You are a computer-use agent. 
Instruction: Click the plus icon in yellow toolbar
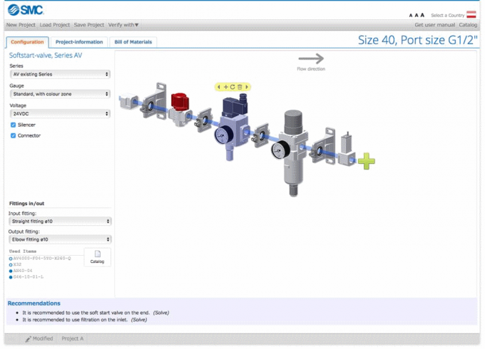click(x=226, y=87)
